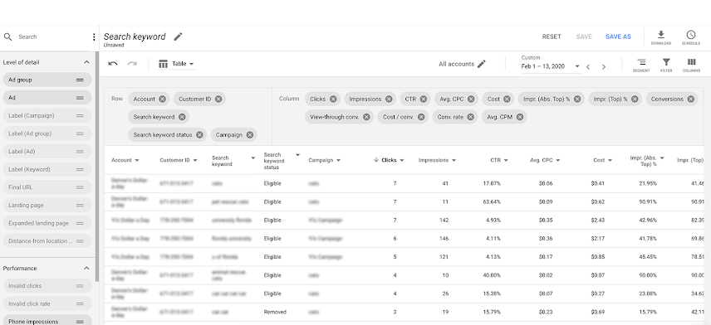Open the CTR column header menu
This screenshot has height=325, width=711.
point(506,160)
